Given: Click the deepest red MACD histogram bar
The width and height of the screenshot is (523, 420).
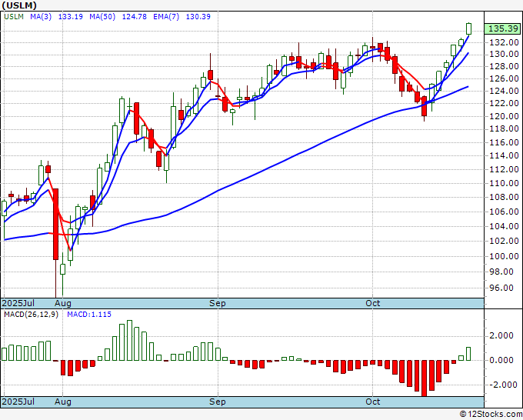Looking at the screenshot, I should 424,378.
